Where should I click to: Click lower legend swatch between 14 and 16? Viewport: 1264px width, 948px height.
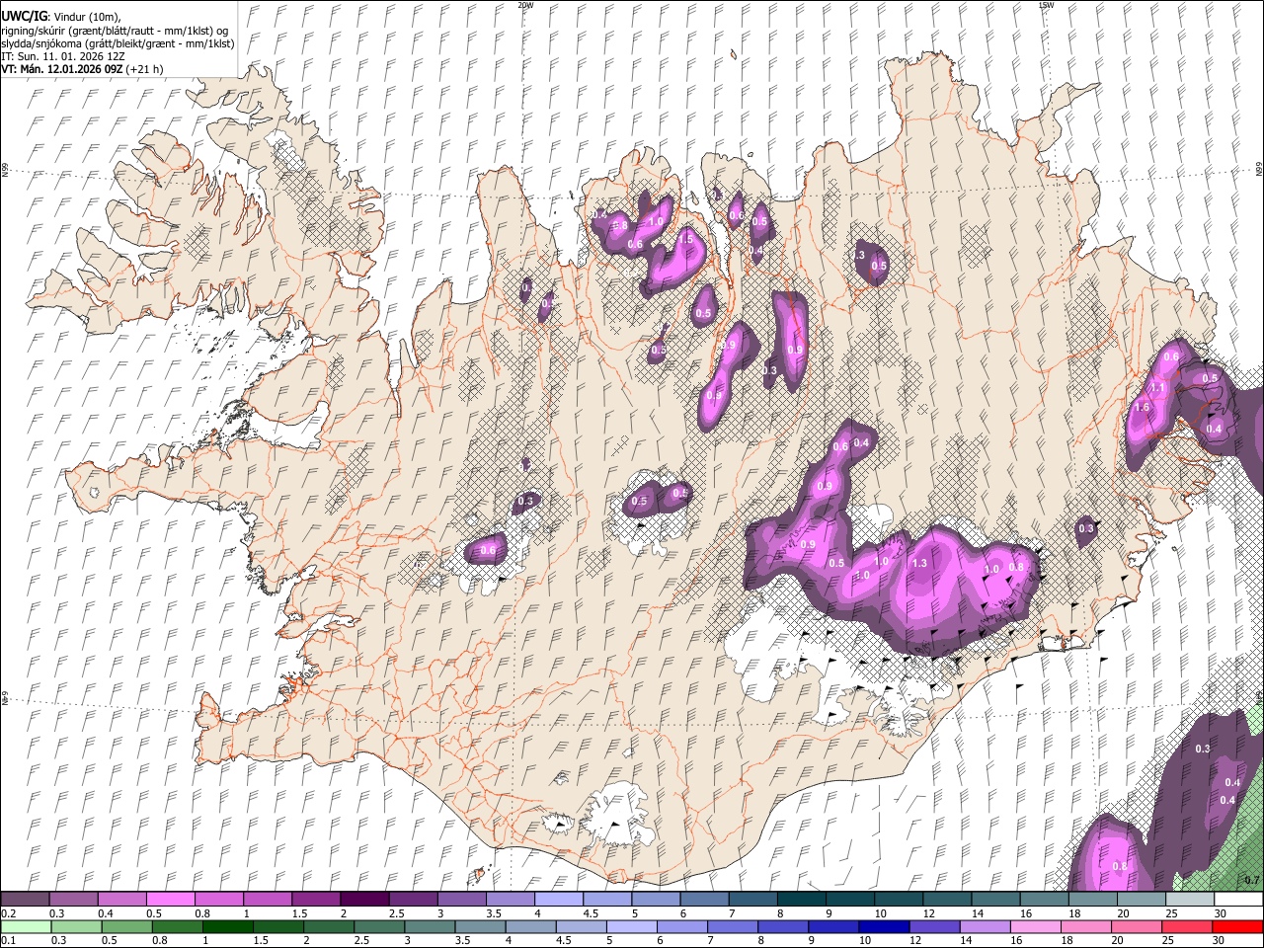pos(986,926)
